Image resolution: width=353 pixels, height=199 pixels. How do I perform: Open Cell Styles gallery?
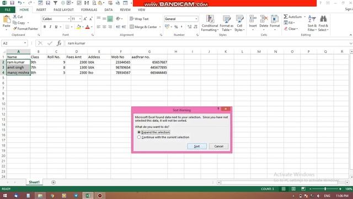point(239,23)
